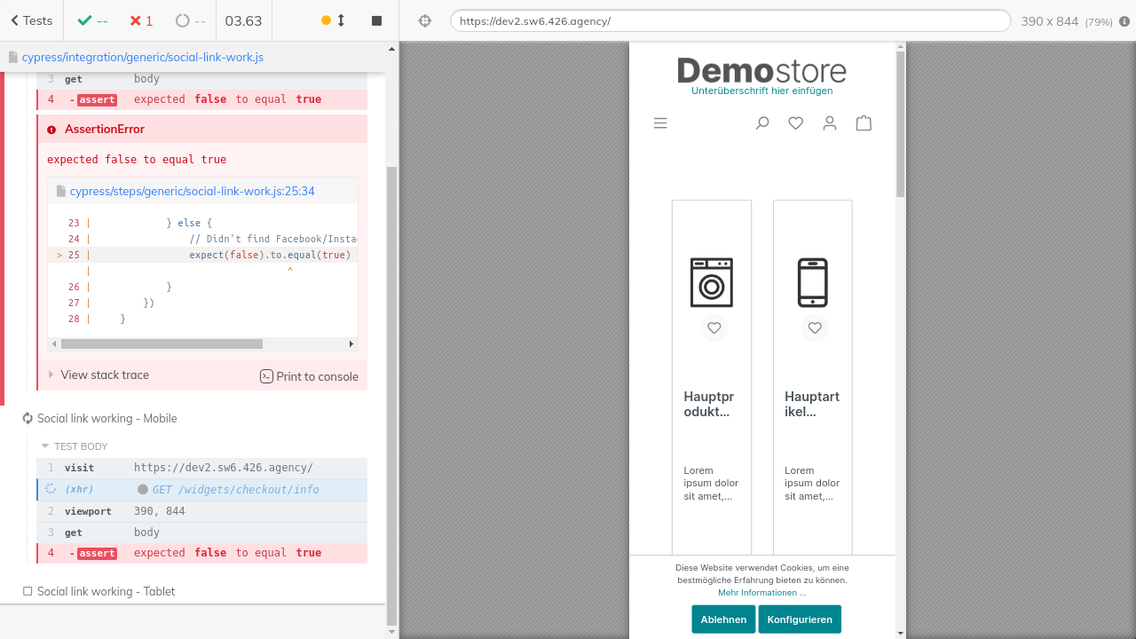Go back to the Tests list

pyautogui.click(x=32, y=20)
